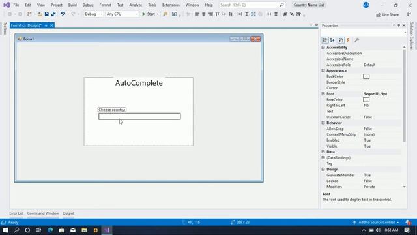The width and height of the screenshot is (417, 235).
Task: Show the Properties page icon
Action: 341,40
